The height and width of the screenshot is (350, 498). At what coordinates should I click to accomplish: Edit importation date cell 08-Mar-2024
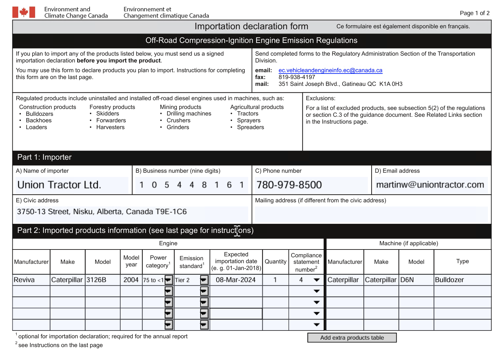[x=236, y=280]
